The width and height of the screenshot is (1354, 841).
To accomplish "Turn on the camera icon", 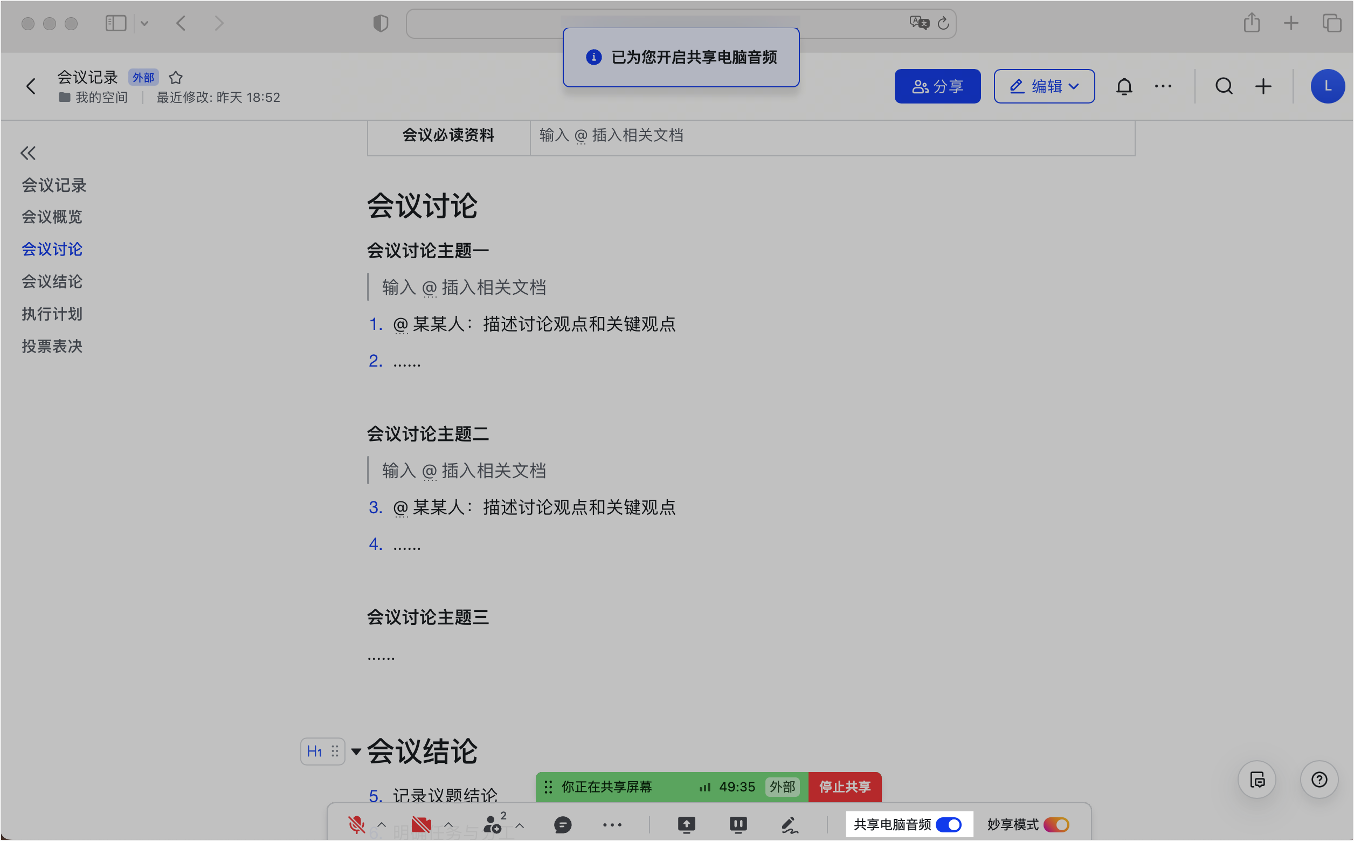I will (422, 824).
